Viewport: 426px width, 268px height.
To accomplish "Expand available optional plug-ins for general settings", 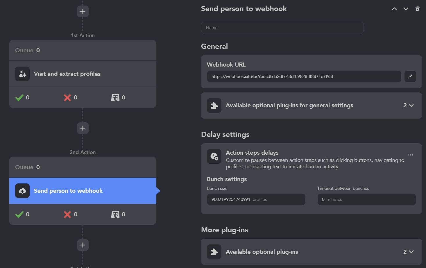I will coord(408,105).
